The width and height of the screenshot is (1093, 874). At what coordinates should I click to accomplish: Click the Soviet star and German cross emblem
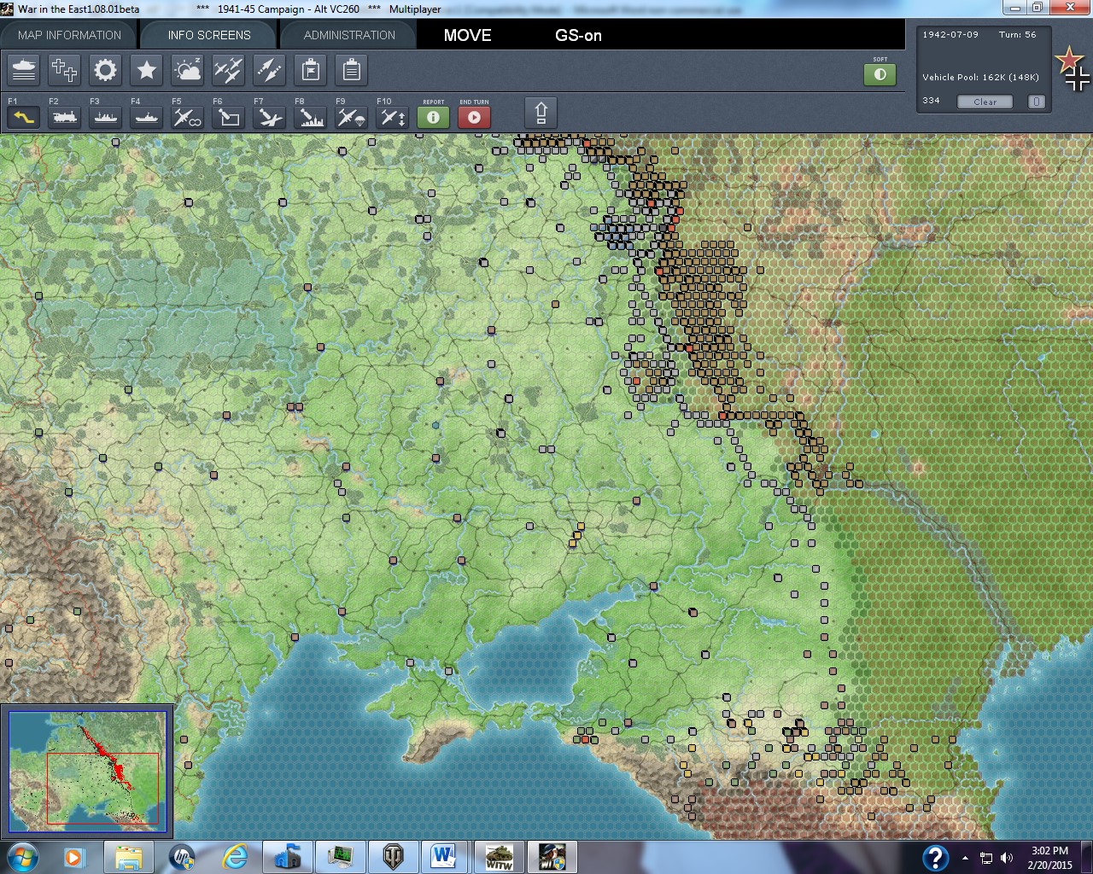1072,68
